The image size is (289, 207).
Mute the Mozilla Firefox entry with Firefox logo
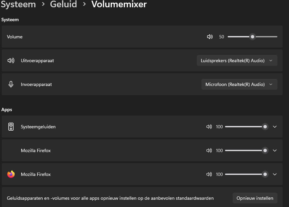(209, 174)
